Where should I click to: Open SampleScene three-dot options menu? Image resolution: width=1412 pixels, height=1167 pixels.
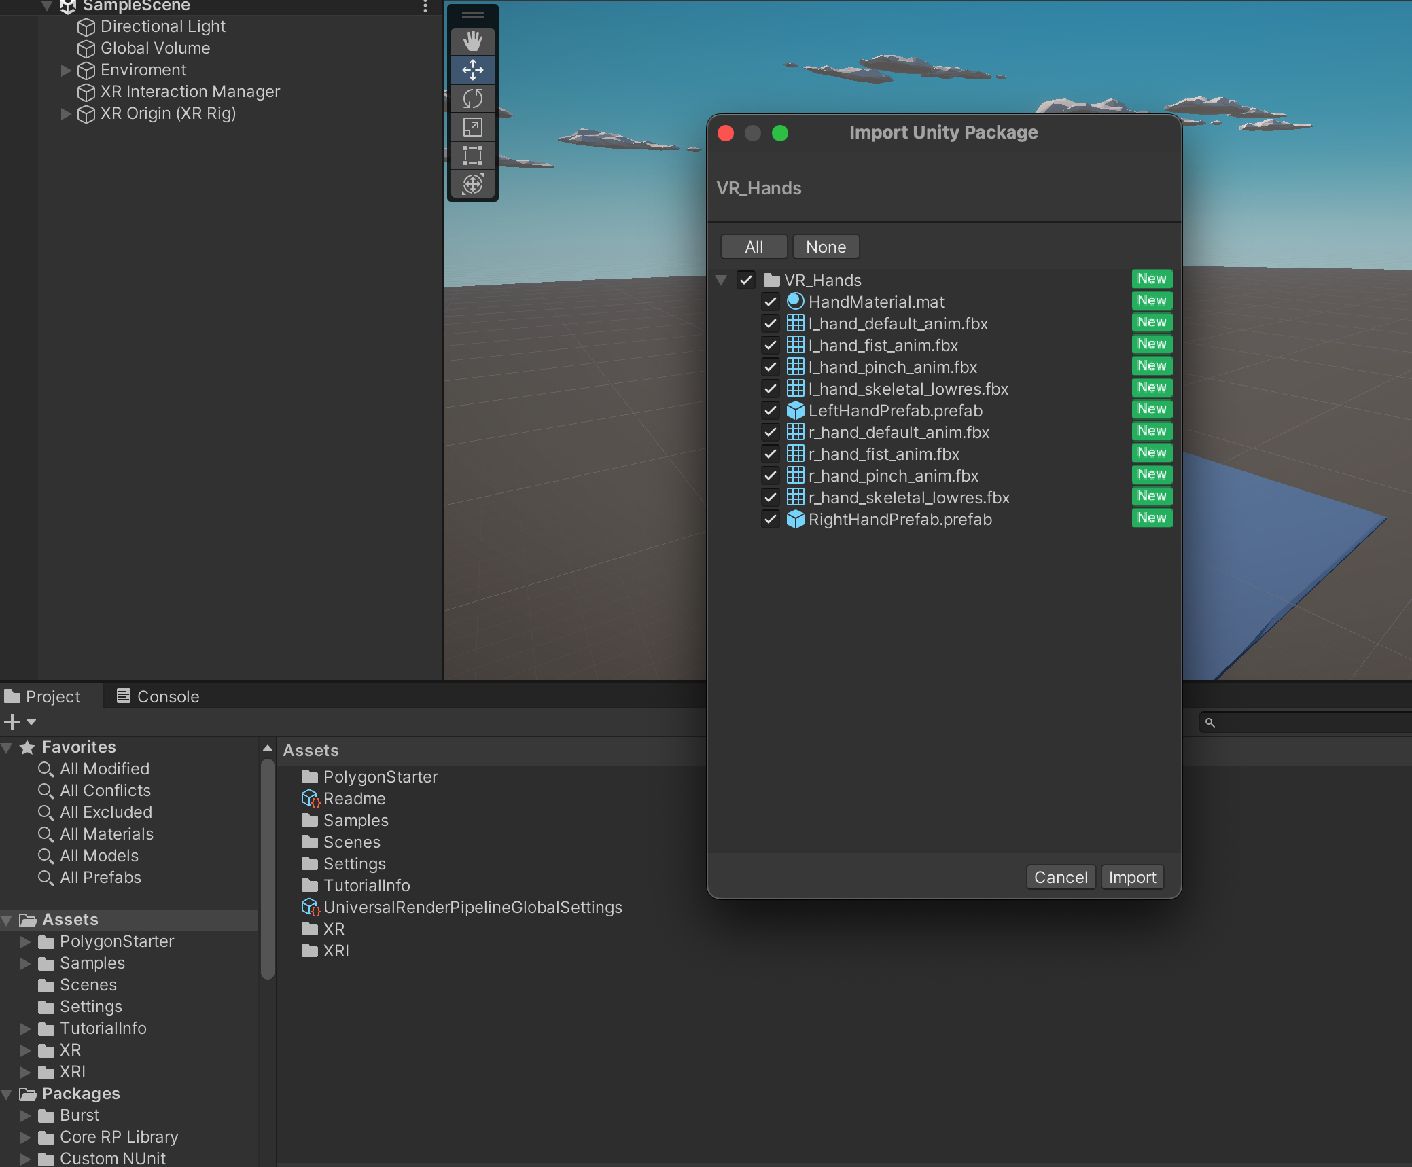[425, 6]
